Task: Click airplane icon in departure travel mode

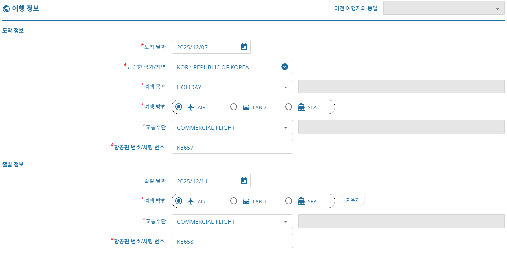Action: [x=191, y=201]
